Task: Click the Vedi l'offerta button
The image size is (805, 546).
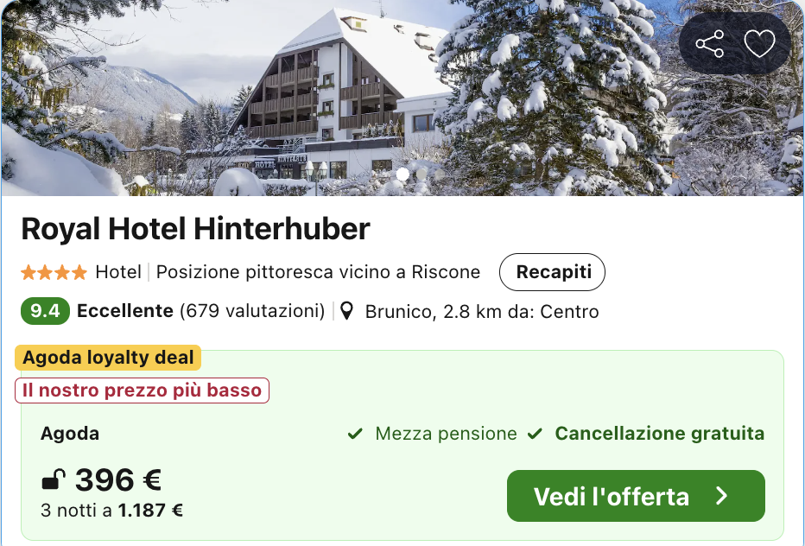Action: 635,496
